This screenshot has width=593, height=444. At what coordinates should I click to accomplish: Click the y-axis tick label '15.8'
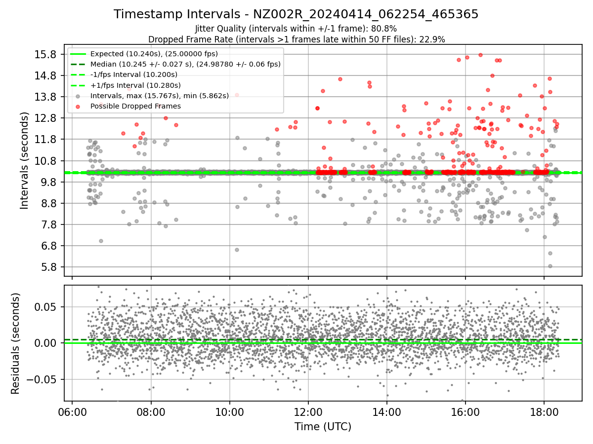coord(45,54)
